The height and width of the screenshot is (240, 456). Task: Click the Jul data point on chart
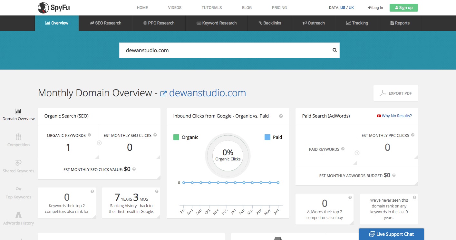pos(184,183)
